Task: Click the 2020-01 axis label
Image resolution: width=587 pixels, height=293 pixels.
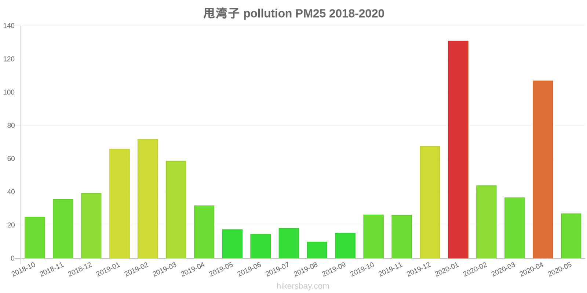Action: (447, 270)
